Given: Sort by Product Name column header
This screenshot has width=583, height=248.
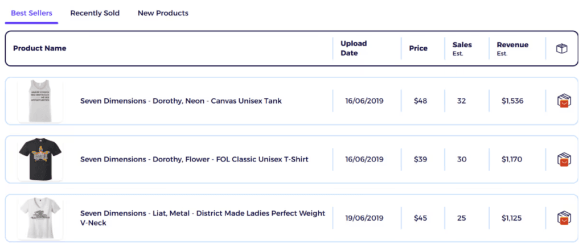Looking at the screenshot, I should 40,48.
